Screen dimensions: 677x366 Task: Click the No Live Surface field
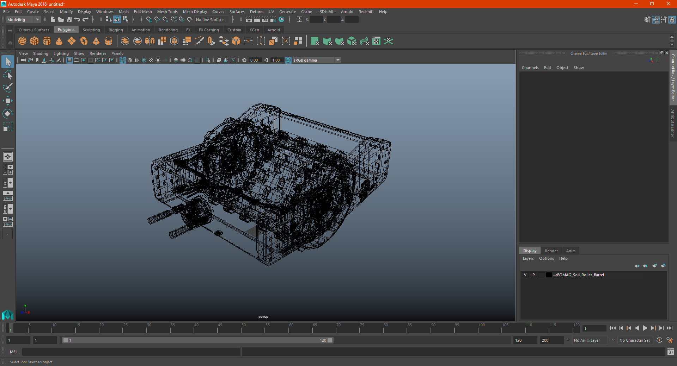(x=212, y=20)
